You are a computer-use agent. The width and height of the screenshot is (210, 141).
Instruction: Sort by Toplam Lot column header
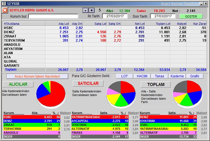tap(158, 24)
